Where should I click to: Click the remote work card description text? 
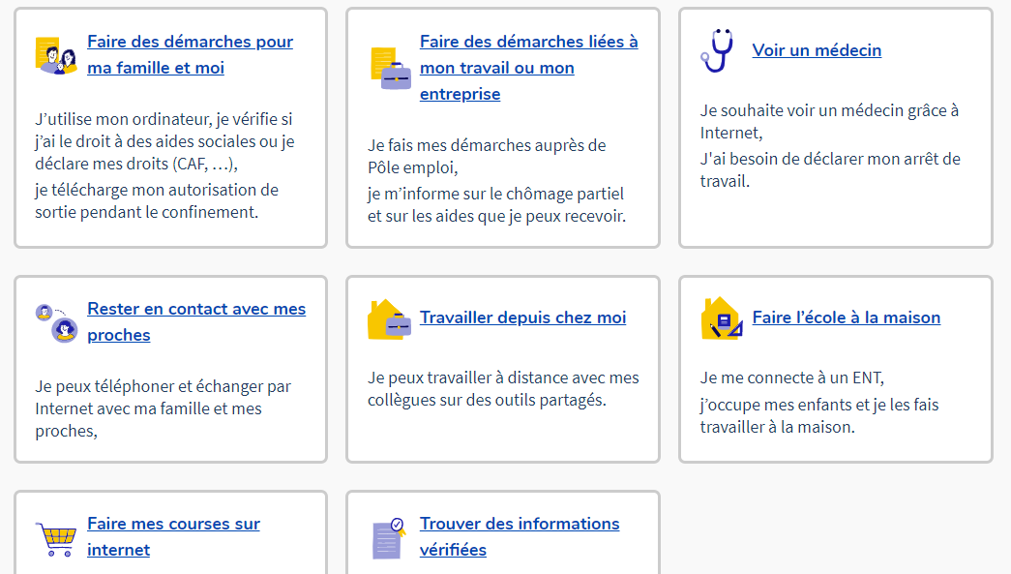point(503,389)
